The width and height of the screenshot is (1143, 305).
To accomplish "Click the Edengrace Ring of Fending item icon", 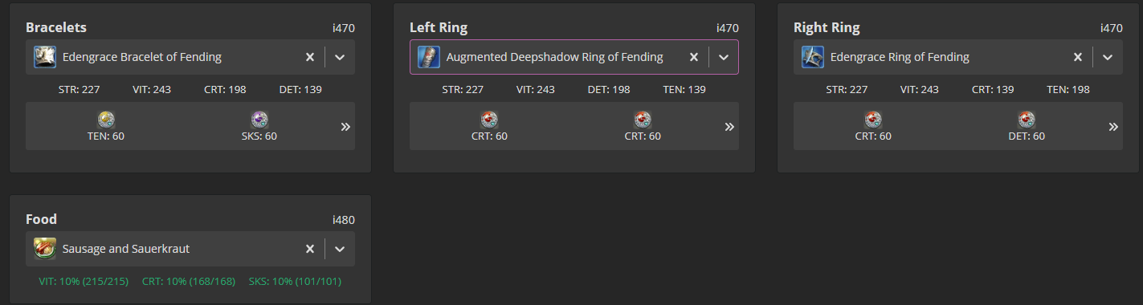I will tap(813, 57).
